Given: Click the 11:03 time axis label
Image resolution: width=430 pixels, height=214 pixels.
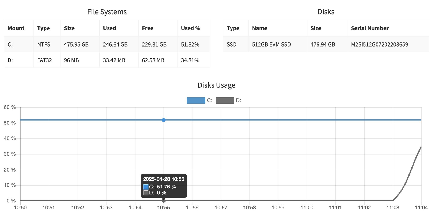Looking at the screenshot, I should (x=393, y=208).
